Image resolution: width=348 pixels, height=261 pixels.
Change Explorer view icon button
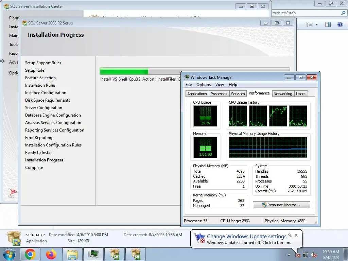coord(309,24)
